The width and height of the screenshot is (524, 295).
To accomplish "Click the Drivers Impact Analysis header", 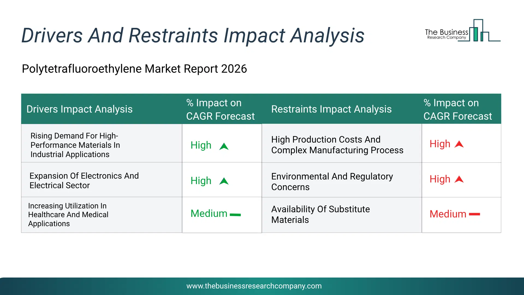I will click(79, 109).
